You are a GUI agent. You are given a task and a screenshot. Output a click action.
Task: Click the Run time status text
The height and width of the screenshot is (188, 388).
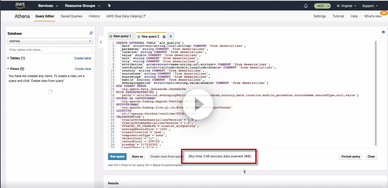[x=220, y=156]
